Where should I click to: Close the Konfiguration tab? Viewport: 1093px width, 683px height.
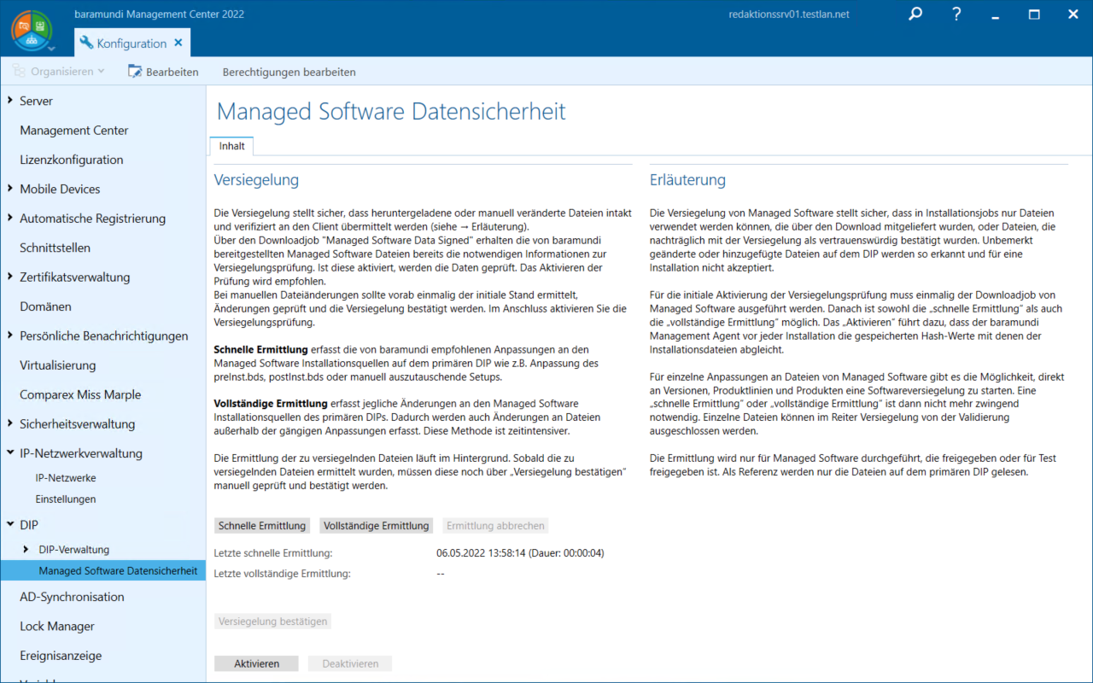178,43
